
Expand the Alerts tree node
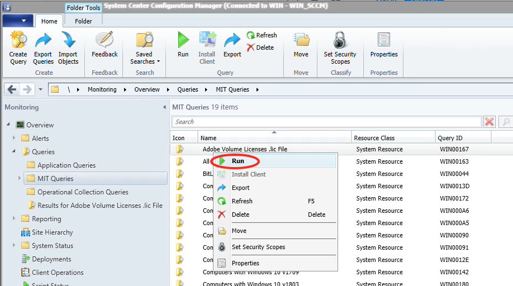(x=14, y=137)
